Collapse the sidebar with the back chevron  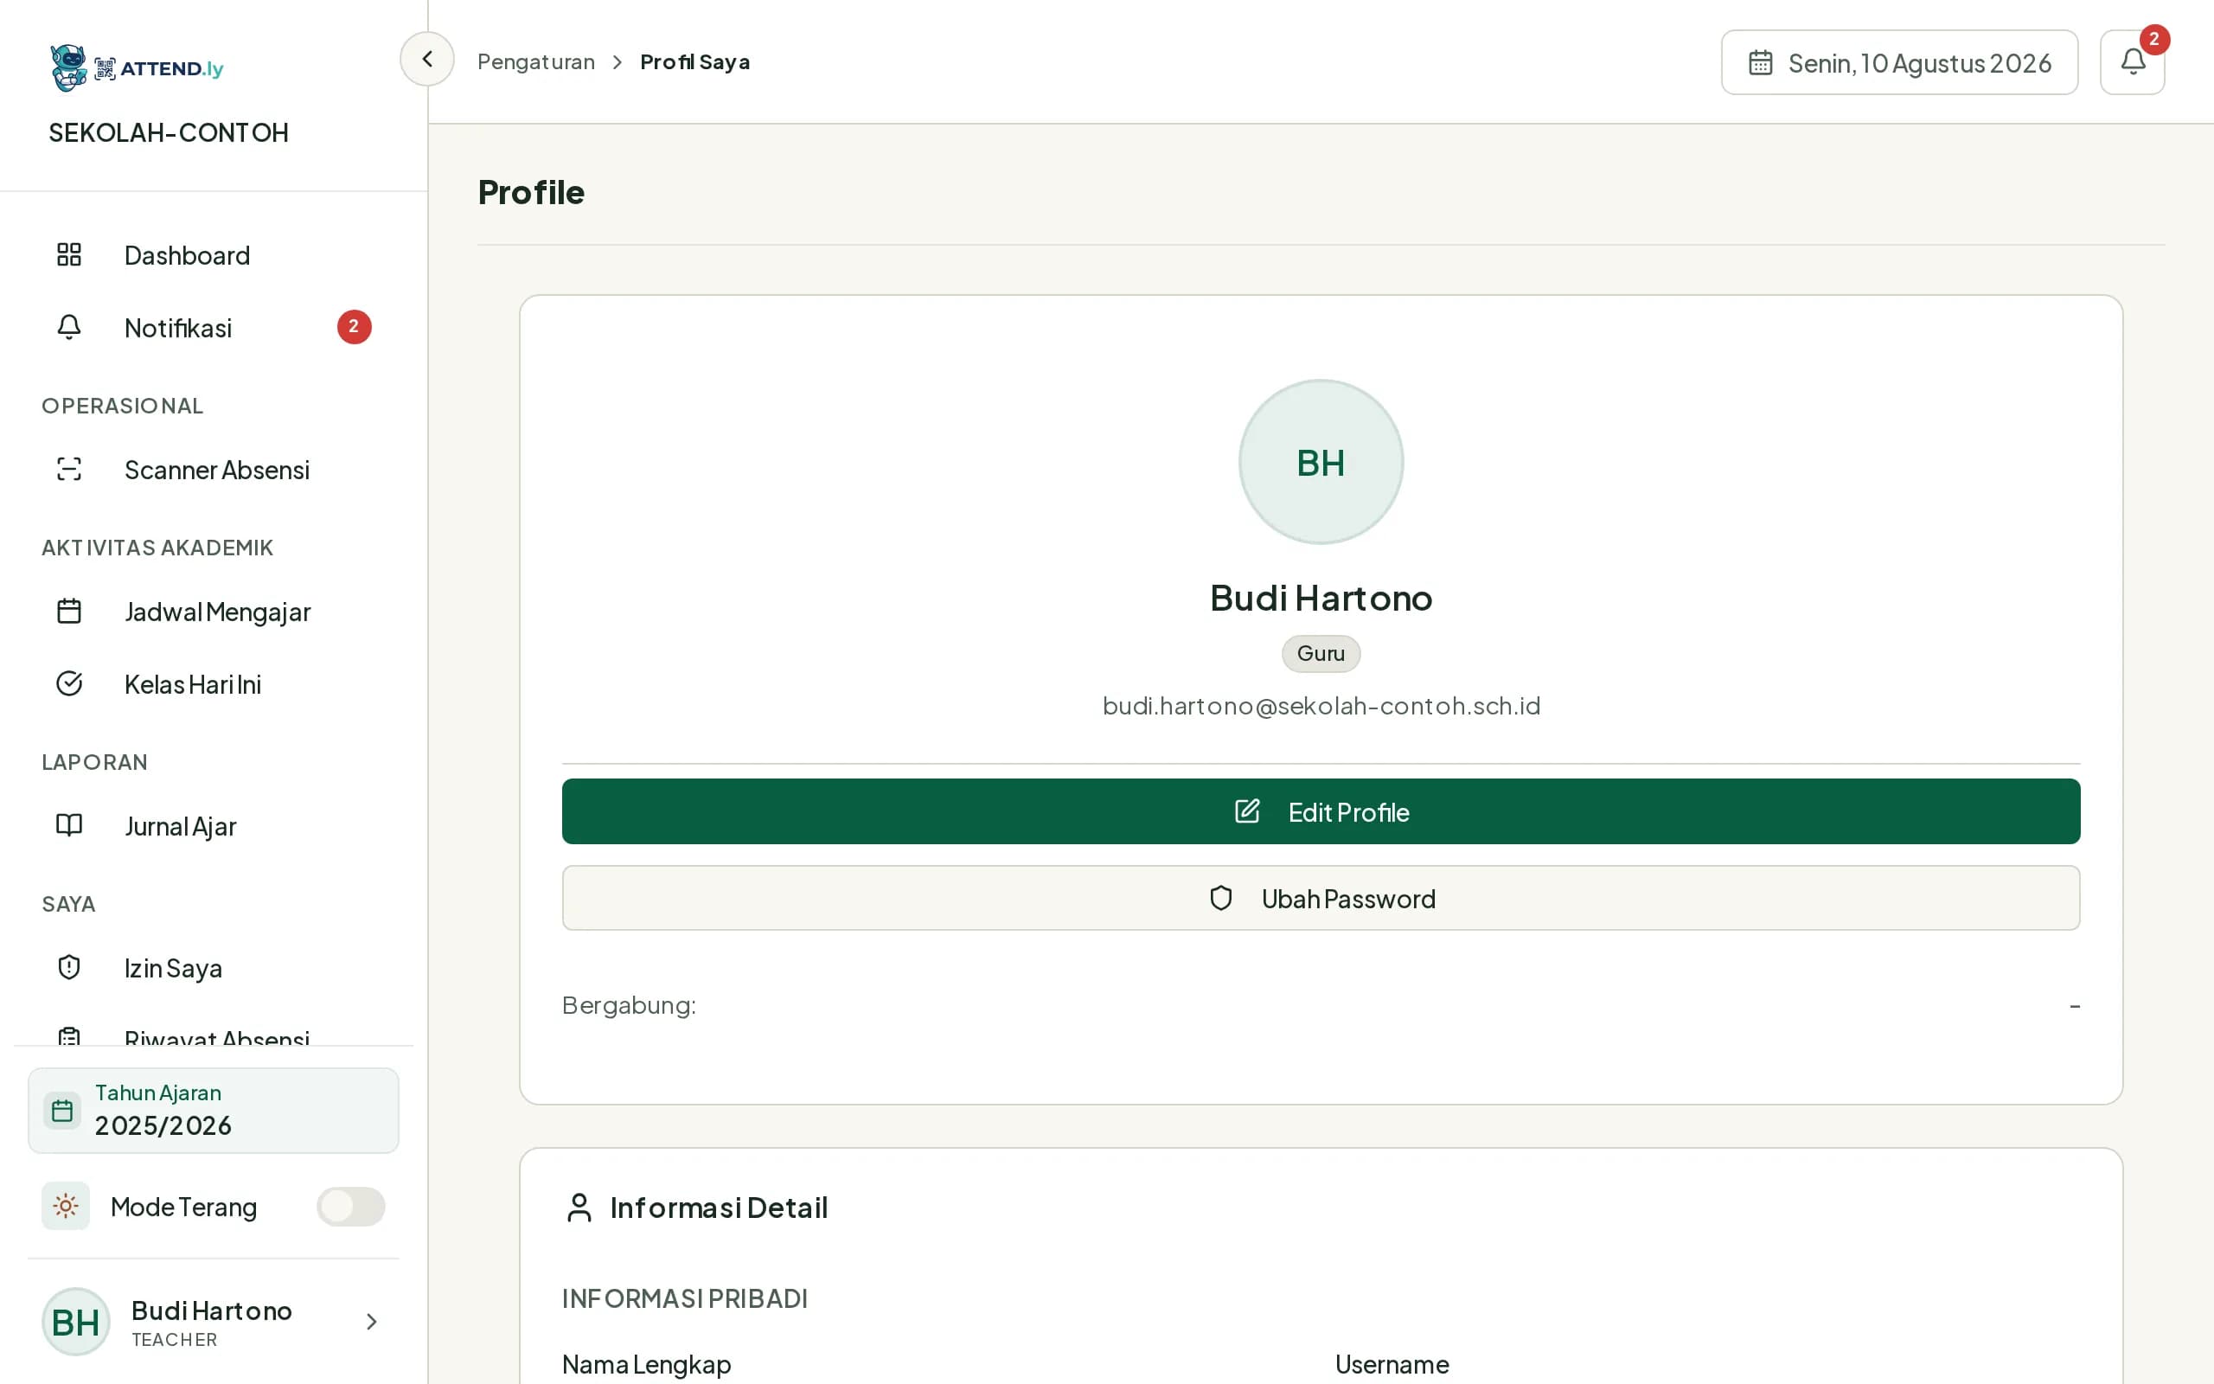tap(427, 60)
